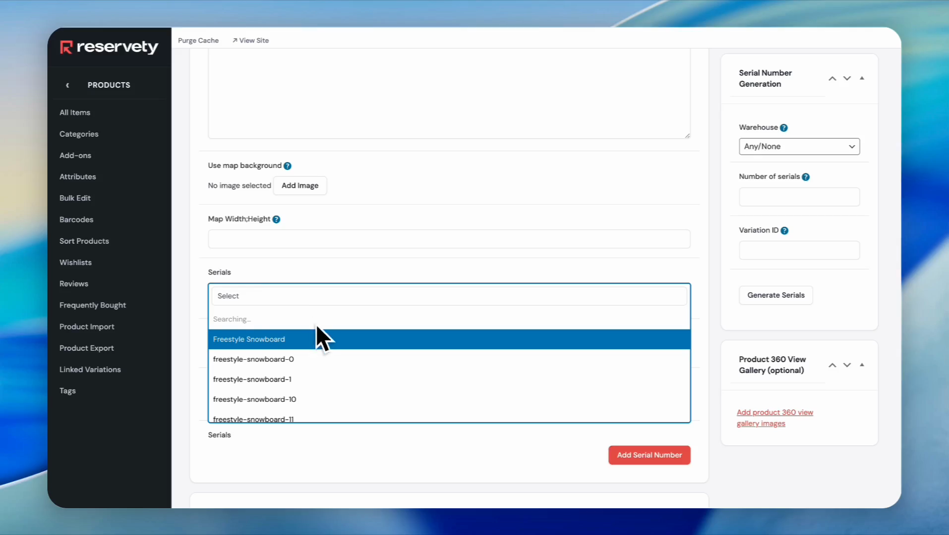
Task: Focus the Map Width;Height input field
Action: (449, 239)
